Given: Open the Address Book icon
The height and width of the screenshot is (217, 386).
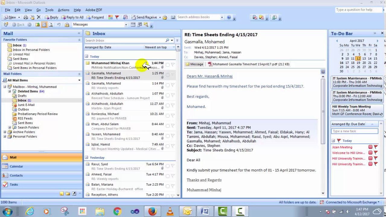Looking at the screenshot, I should coord(173,17).
